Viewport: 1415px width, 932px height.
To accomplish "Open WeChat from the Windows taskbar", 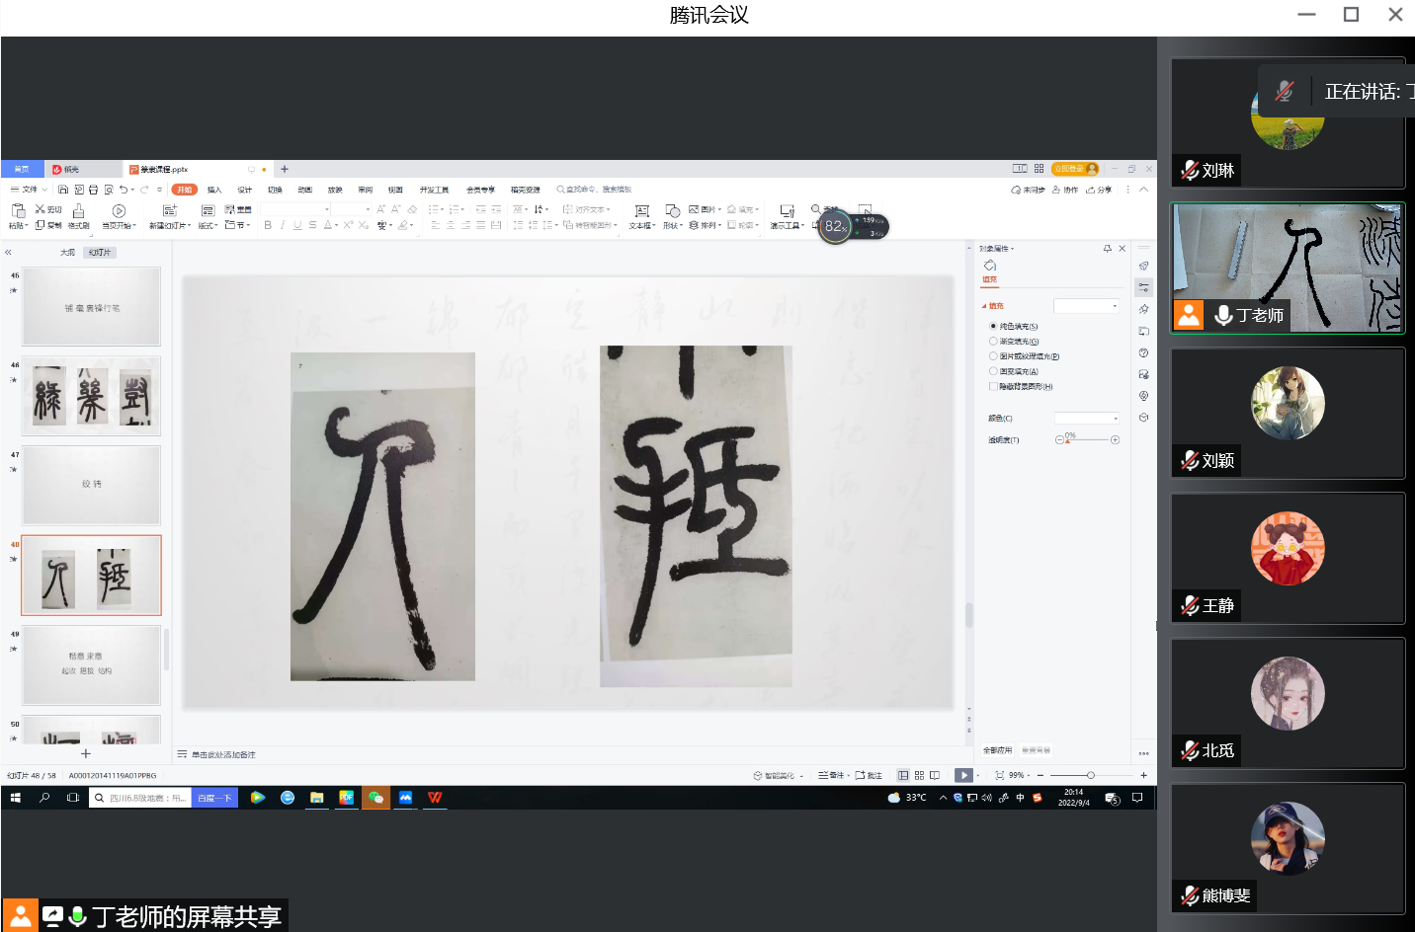I will [375, 798].
